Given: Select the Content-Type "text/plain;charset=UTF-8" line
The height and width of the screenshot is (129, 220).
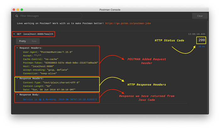Looking at the screenshot, I should pyautogui.click(x=51, y=82).
